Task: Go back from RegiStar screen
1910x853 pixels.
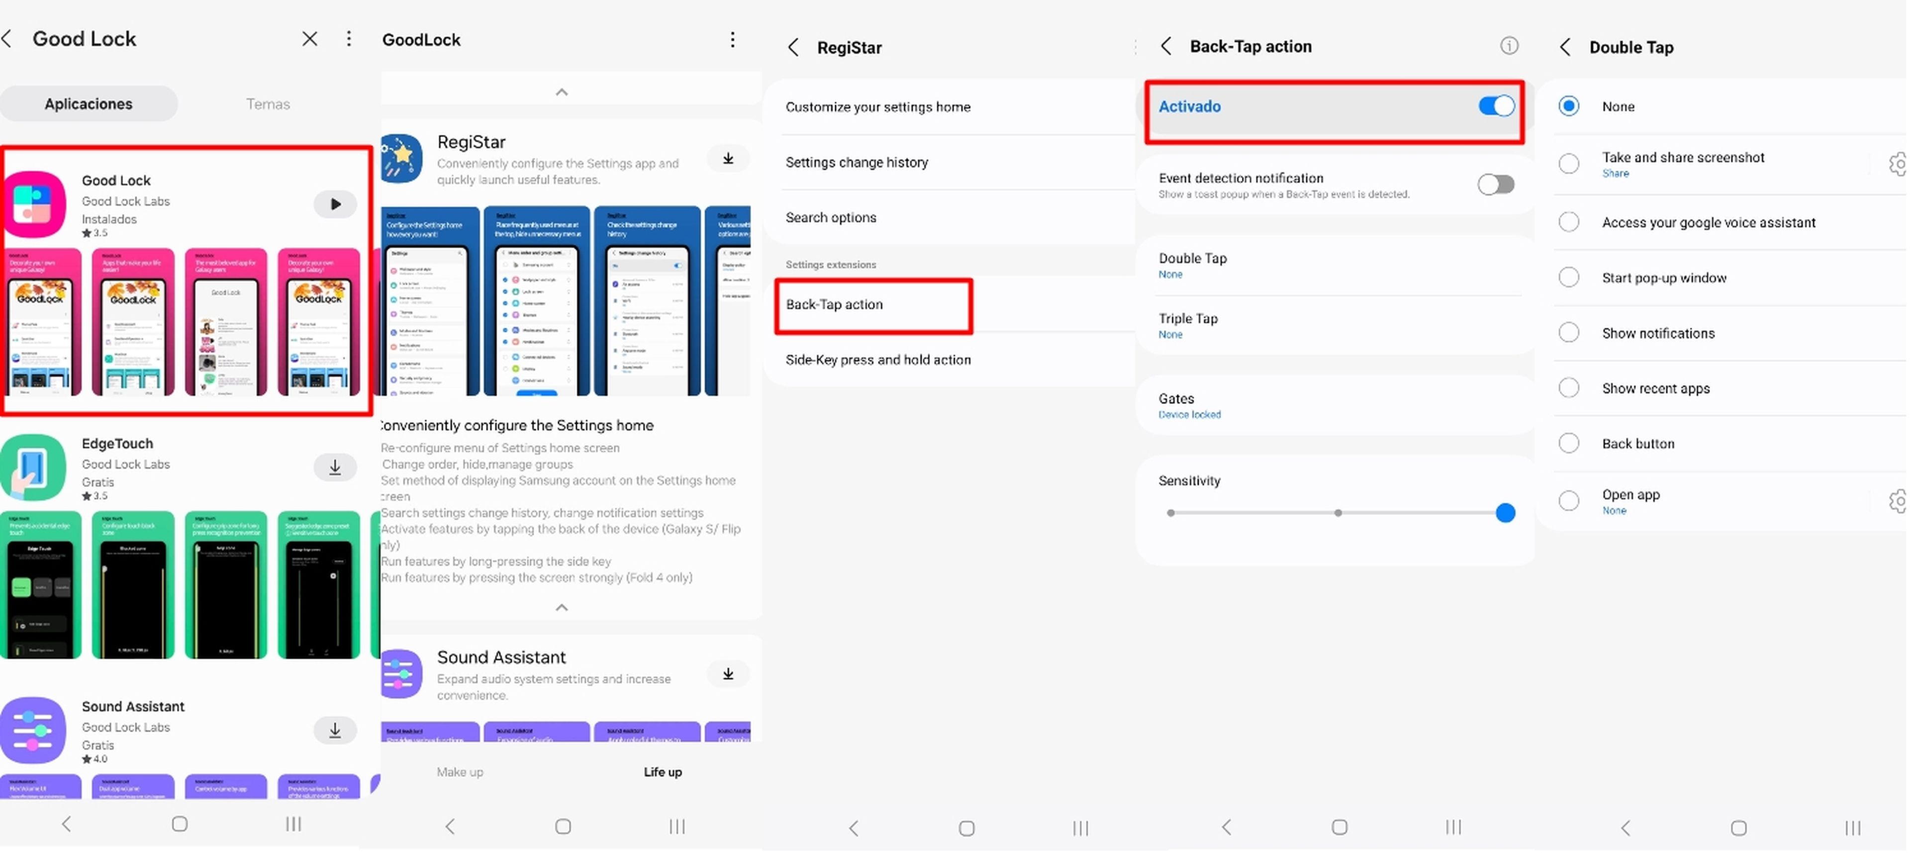Action: point(793,47)
